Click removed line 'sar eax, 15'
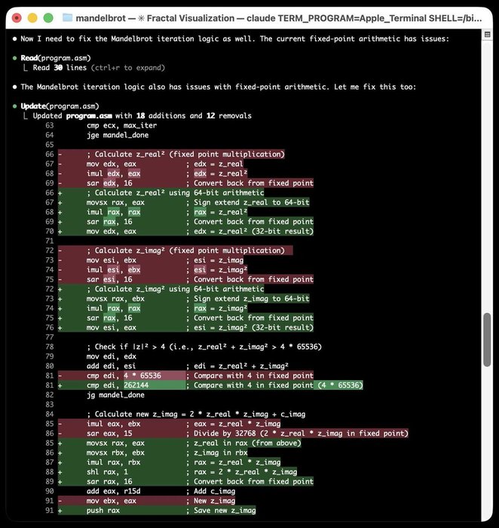The height and width of the screenshot is (528, 499). [233, 434]
